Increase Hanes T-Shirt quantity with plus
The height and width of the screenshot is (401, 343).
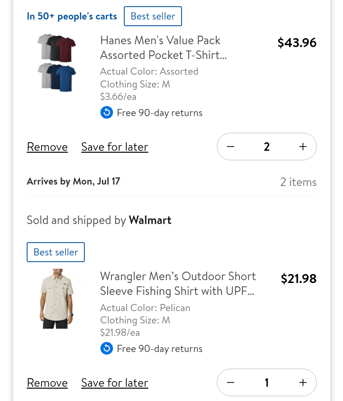pos(303,147)
